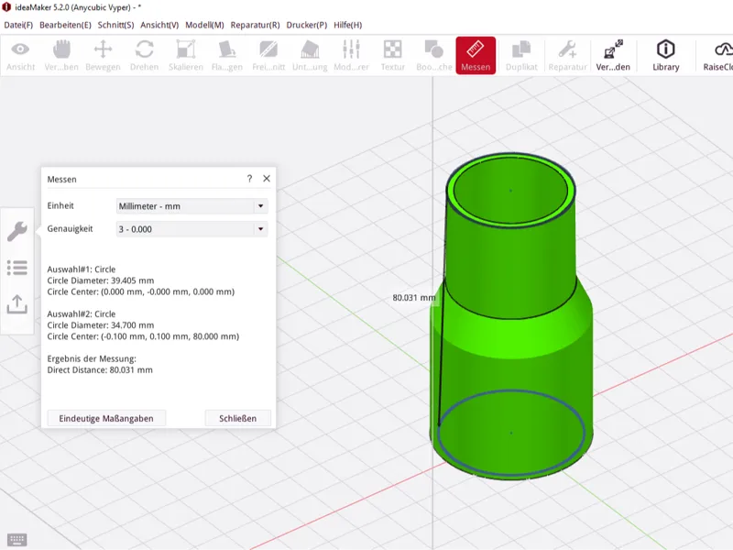This screenshot has width=733, height=550.
Task: Click the 80.031 mm measurement label
Action: pyautogui.click(x=414, y=297)
